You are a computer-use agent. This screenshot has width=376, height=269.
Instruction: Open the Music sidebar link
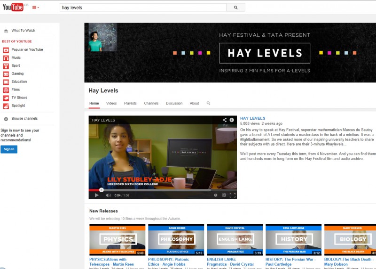click(16, 57)
